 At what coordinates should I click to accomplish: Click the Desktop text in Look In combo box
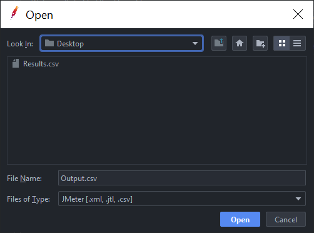point(70,44)
